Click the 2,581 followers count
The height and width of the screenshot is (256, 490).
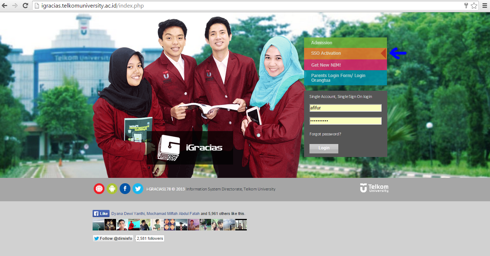click(x=150, y=238)
